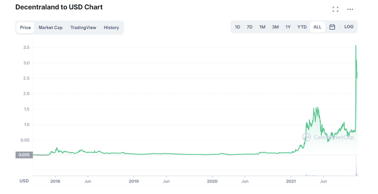The image size is (378, 194).
Task: Select the 1D time range
Action: [x=237, y=27]
